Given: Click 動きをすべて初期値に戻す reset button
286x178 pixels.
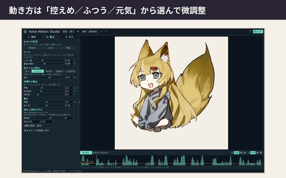Looking at the screenshot, I should pos(37,130).
